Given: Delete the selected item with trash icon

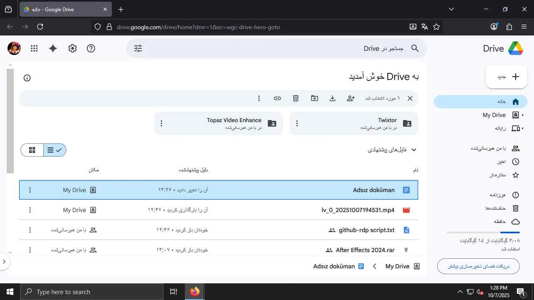Looking at the screenshot, I should (x=296, y=98).
